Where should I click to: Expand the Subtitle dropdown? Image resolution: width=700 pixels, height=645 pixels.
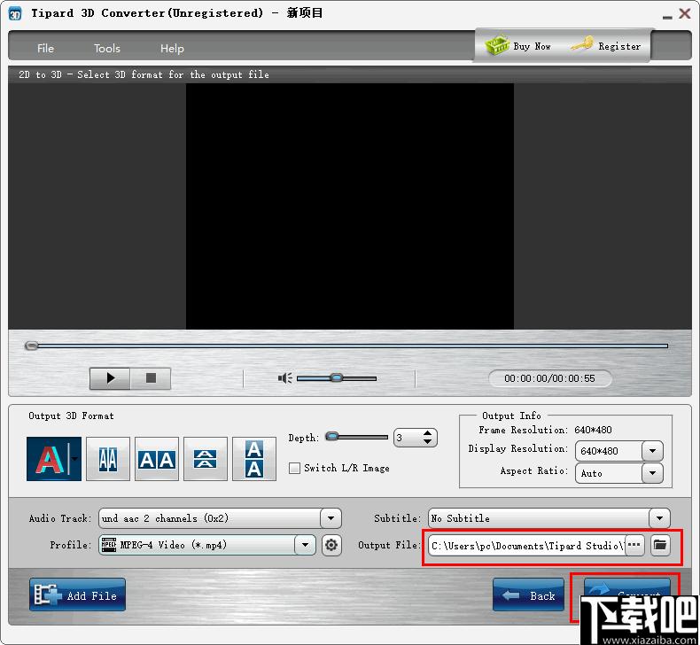[x=659, y=518]
